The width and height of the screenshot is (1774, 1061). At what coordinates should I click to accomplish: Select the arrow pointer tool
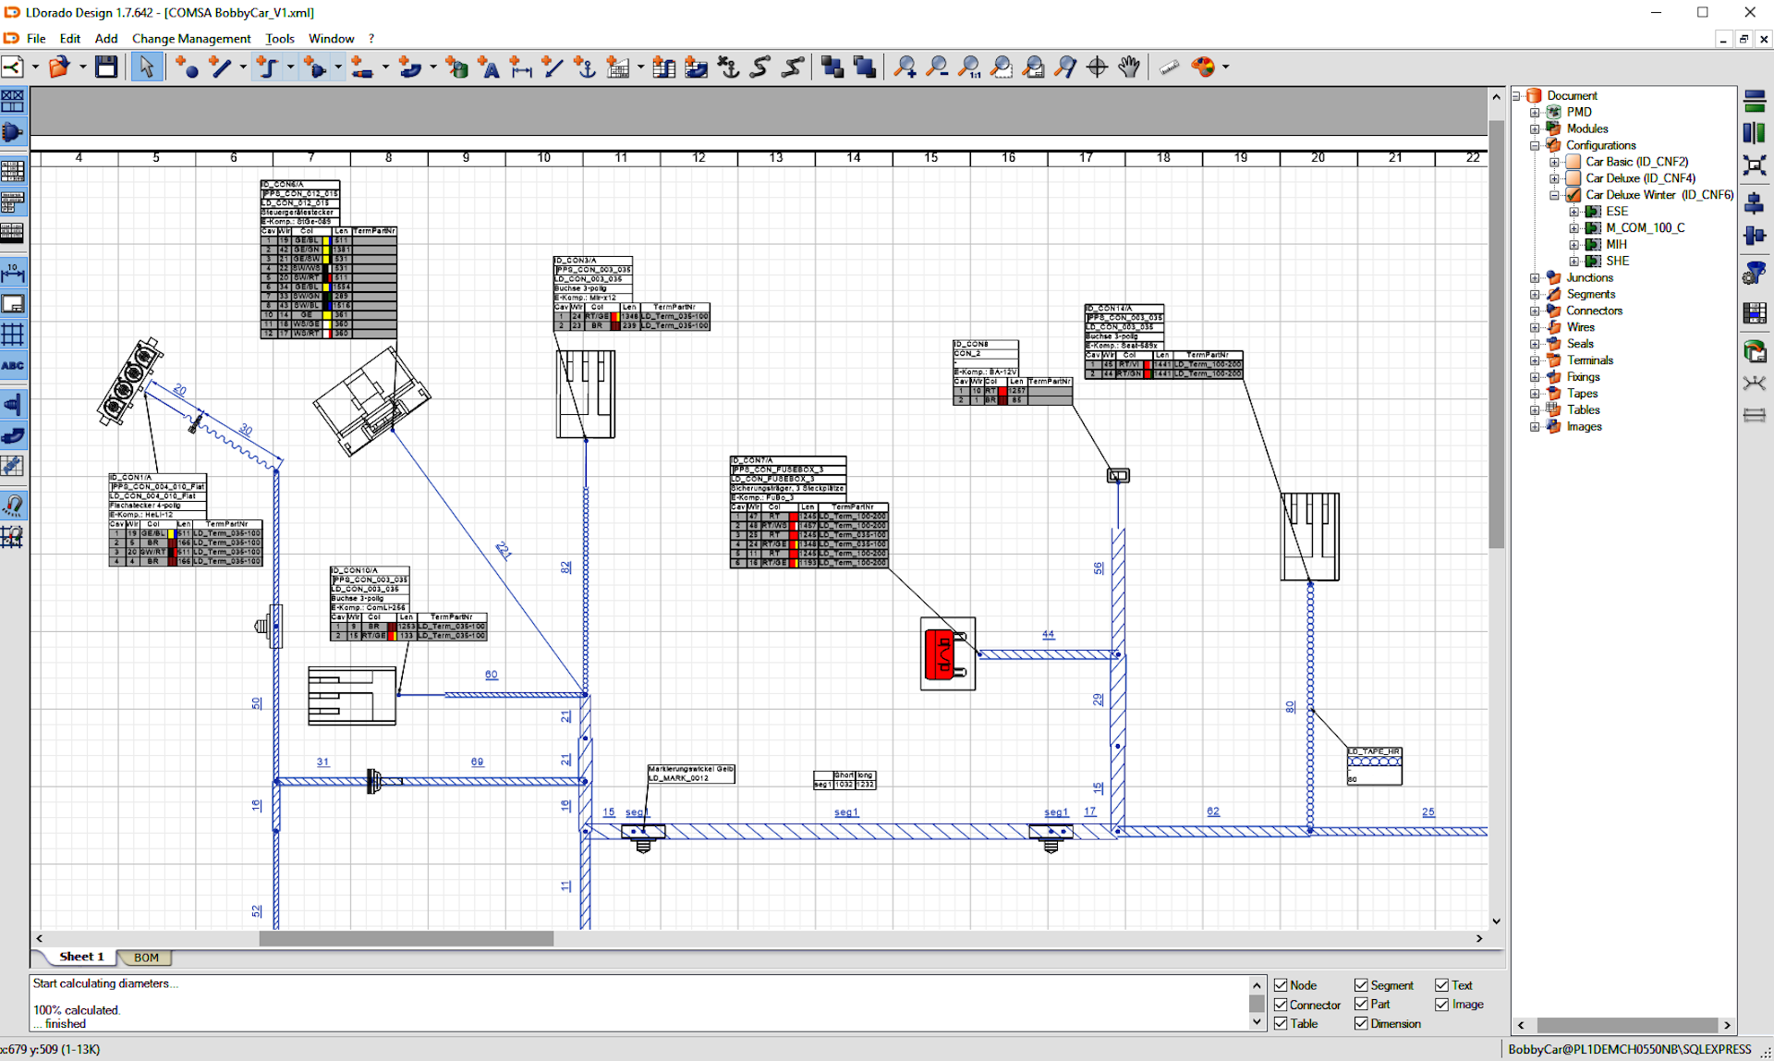(146, 67)
